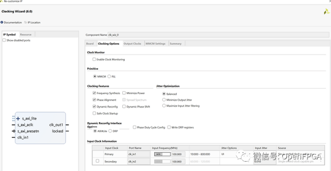The height and width of the screenshot is (171, 331).
Task: Click Secondary clock frequency value field
Action: coord(178,161)
